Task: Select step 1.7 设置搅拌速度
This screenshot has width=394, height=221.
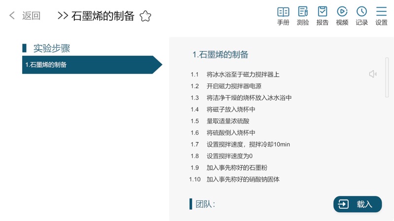Action: 240,144
